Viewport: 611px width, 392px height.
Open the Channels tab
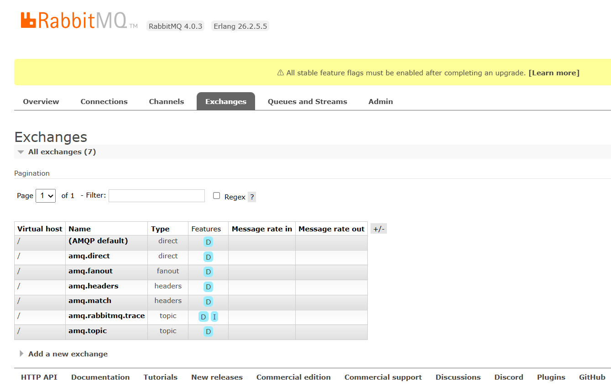pyautogui.click(x=167, y=102)
